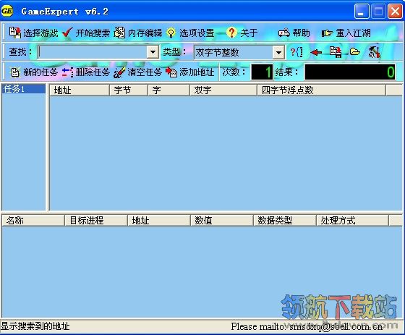405x335 pixels.
Task: Open the 选择游戏 game selector
Action: click(x=33, y=33)
